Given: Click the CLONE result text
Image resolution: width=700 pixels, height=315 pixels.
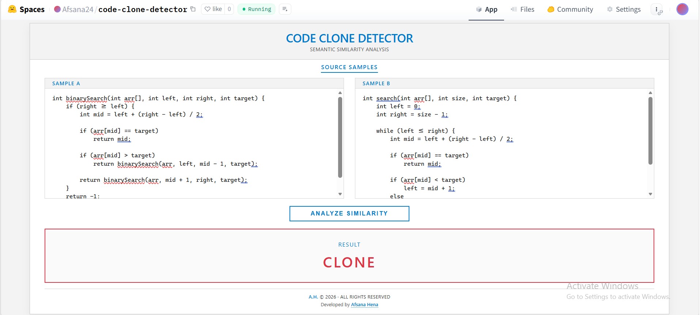Looking at the screenshot, I should [x=349, y=262].
